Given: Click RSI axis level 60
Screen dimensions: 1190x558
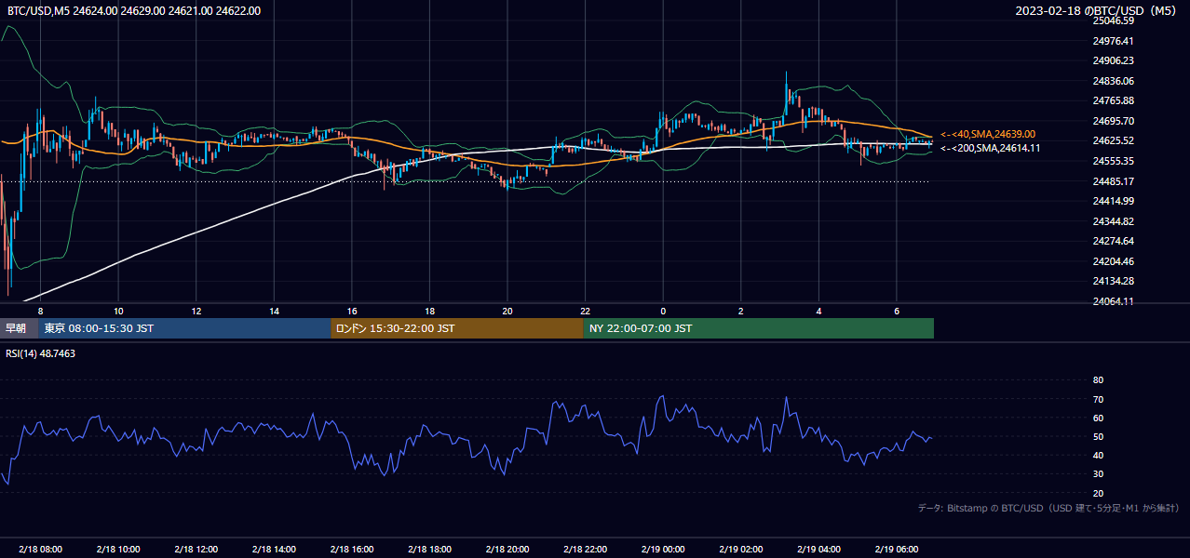Looking at the screenshot, I should pyautogui.click(x=1098, y=418).
